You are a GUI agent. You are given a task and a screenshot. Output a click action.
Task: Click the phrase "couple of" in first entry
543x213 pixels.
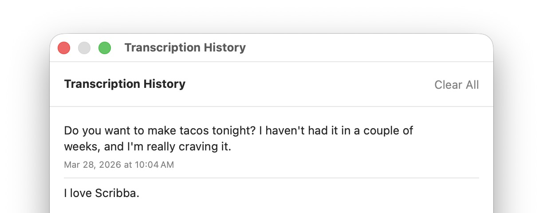(x=390, y=131)
